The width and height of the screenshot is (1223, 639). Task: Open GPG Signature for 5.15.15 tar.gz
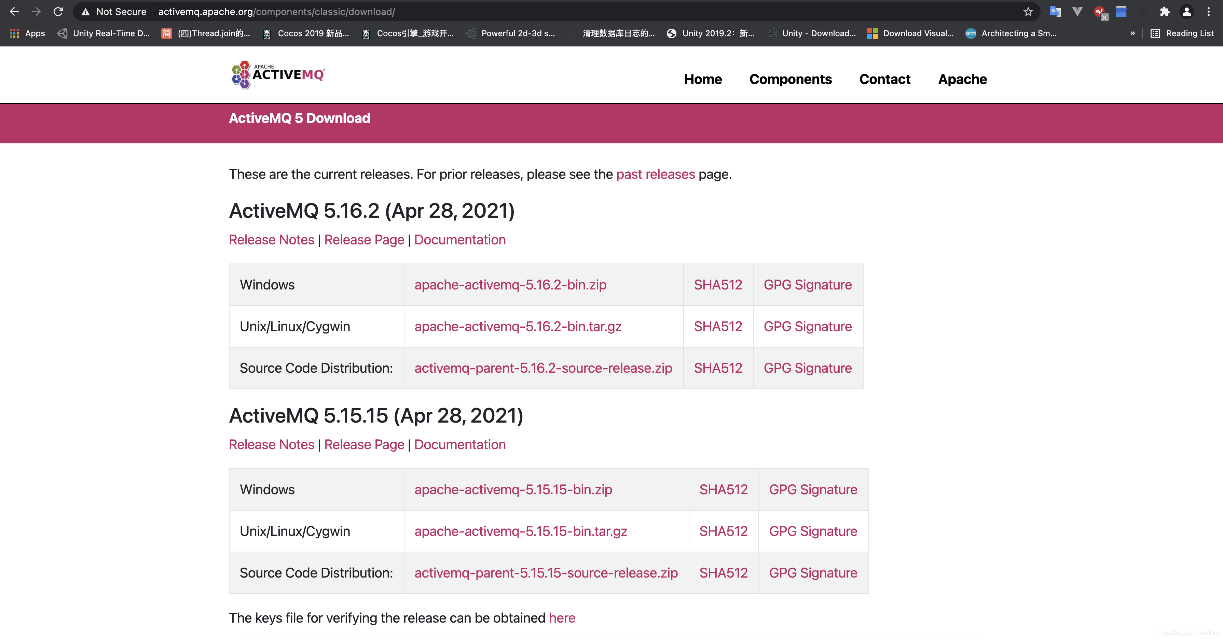point(813,531)
